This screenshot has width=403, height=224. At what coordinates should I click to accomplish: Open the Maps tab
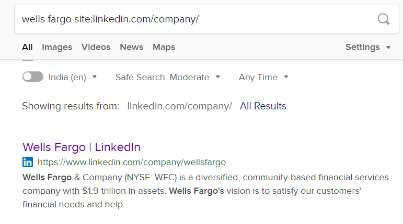[x=164, y=47]
